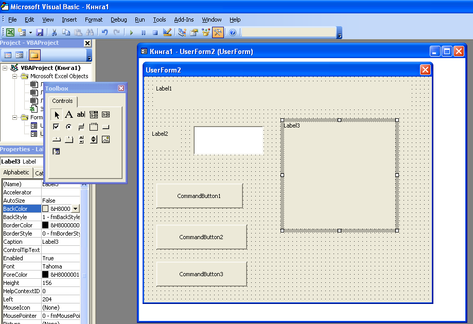Screen dimensions: 473x324
Task: Open the toolbar options arrow at the toolbar end
Action: click(339, 32)
